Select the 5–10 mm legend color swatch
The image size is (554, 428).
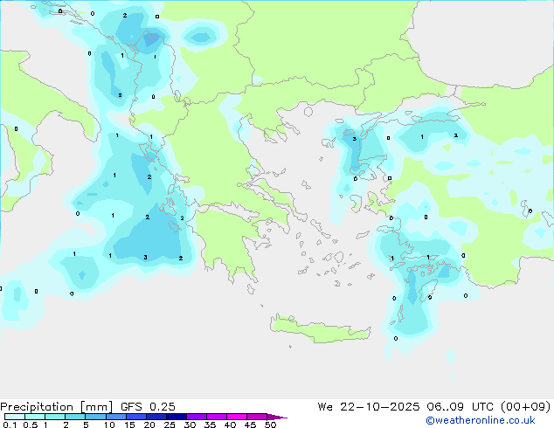point(95,417)
